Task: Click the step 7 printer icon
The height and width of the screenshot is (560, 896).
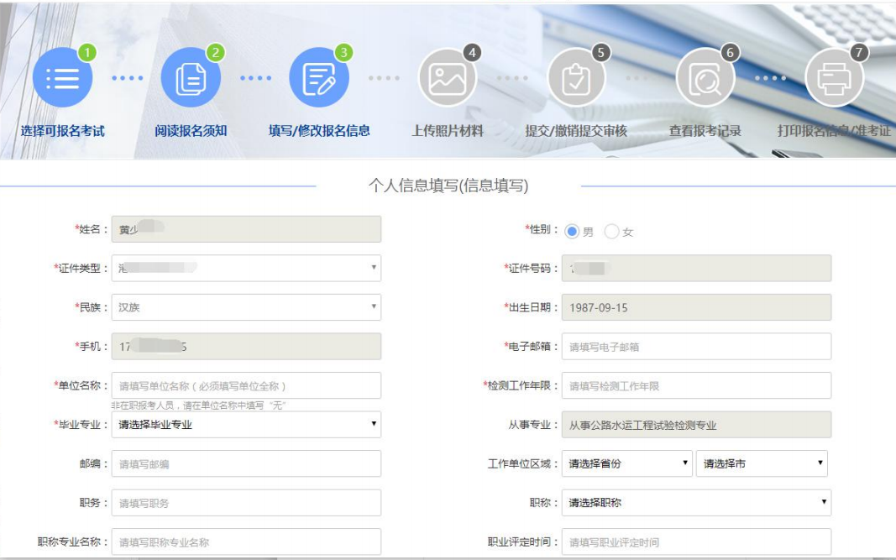Action: click(834, 78)
